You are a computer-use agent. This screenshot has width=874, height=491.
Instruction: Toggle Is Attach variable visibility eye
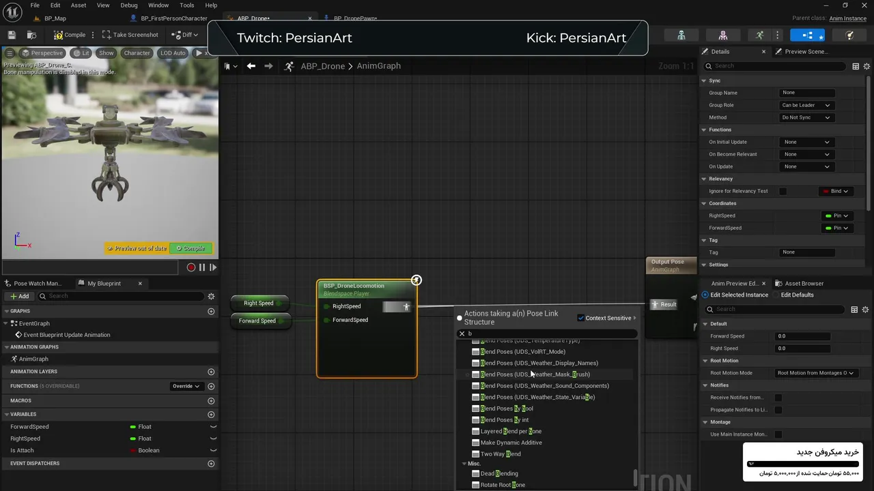pos(213,450)
